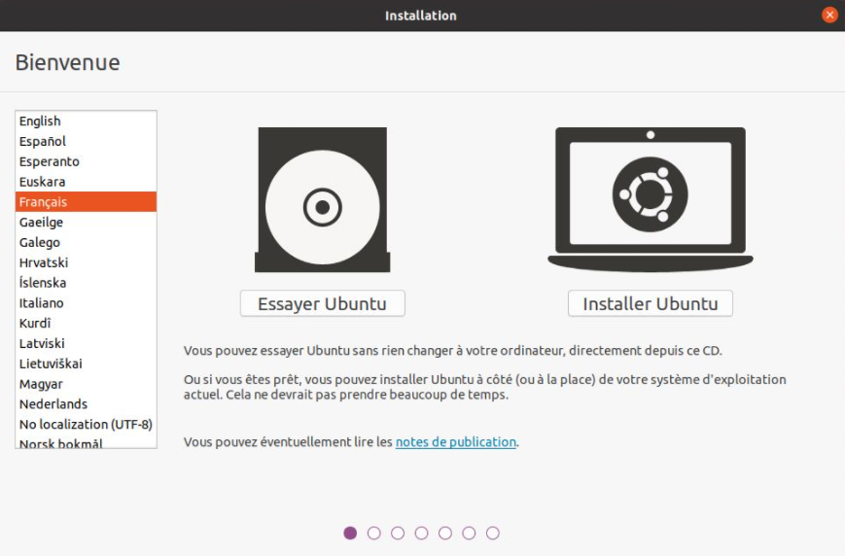Choose Italiano from the language list
This screenshot has height=556, width=845.
click(86, 302)
